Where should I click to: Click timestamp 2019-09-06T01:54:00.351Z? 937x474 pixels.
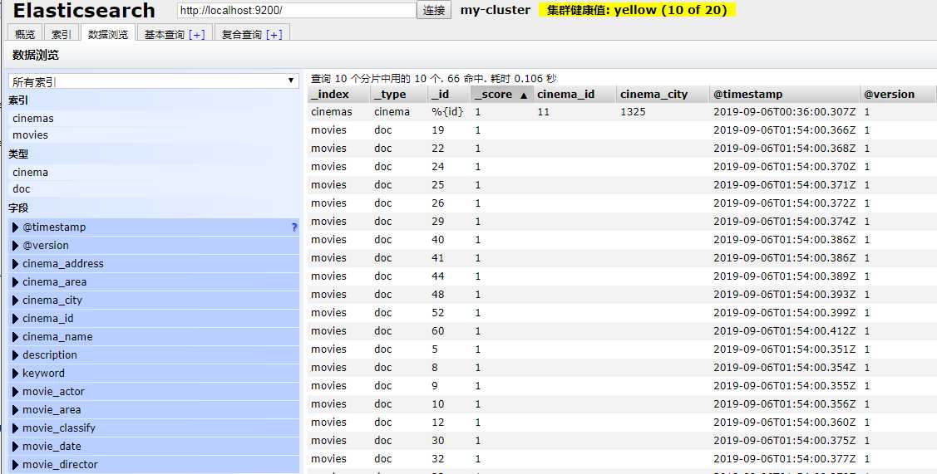[x=785, y=349]
